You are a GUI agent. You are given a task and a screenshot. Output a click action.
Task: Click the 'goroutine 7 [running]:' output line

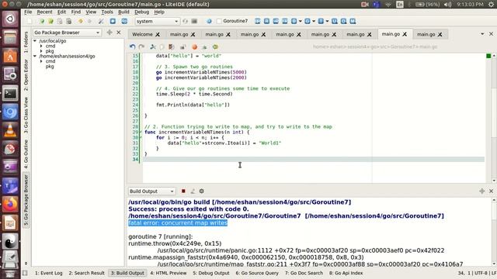point(161,236)
